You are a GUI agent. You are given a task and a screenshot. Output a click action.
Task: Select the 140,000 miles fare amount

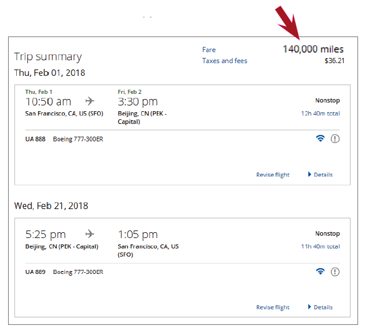(314, 49)
